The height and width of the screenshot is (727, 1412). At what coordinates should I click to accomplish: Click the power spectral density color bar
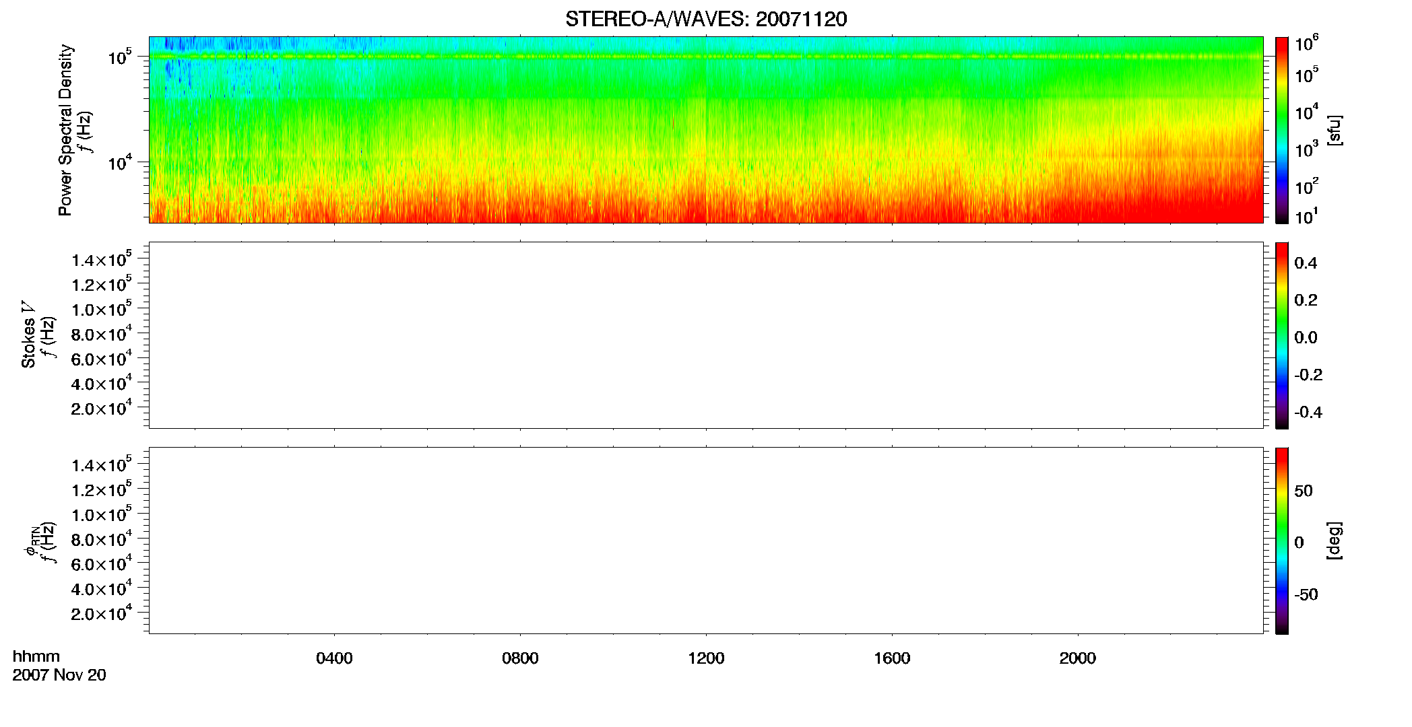tap(1282, 130)
